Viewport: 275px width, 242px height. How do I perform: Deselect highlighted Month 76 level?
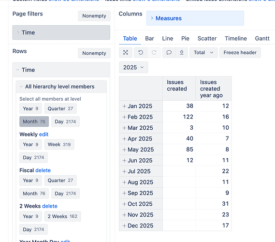point(34,121)
